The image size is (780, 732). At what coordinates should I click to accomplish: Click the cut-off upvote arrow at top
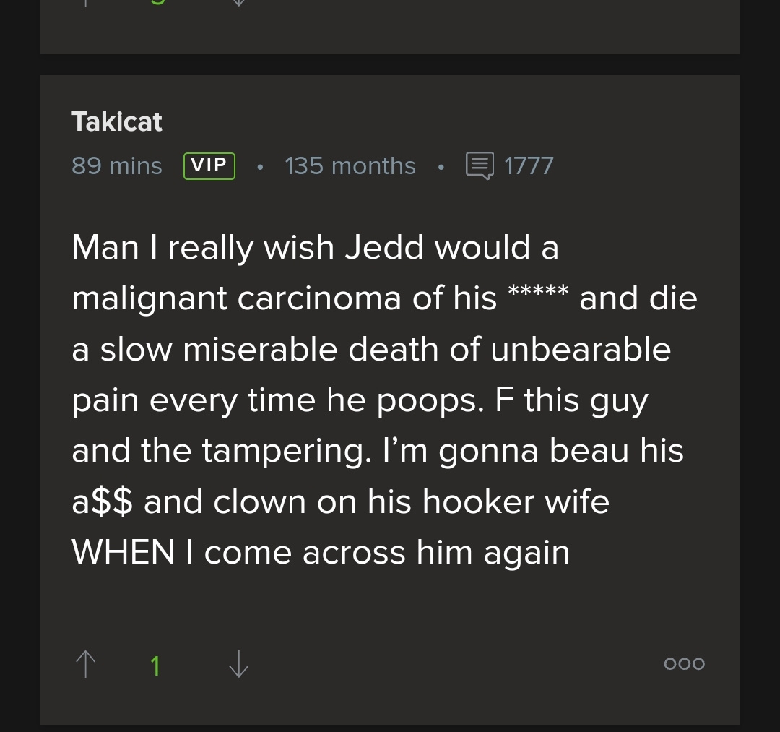[x=86, y=2]
